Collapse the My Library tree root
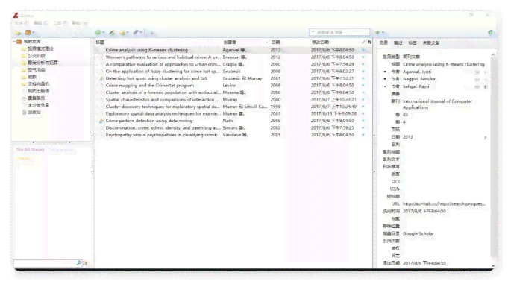Image resolution: width=508 pixels, height=281 pixels. click(14, 42)
